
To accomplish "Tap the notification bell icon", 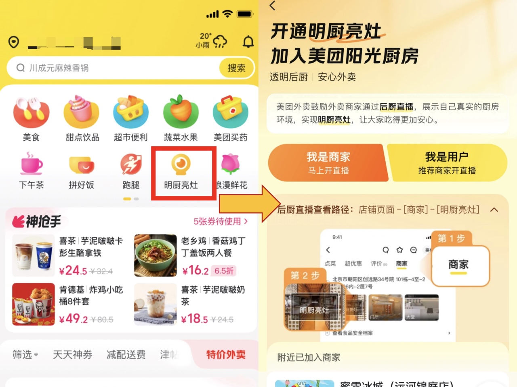I will click(248, 41).
